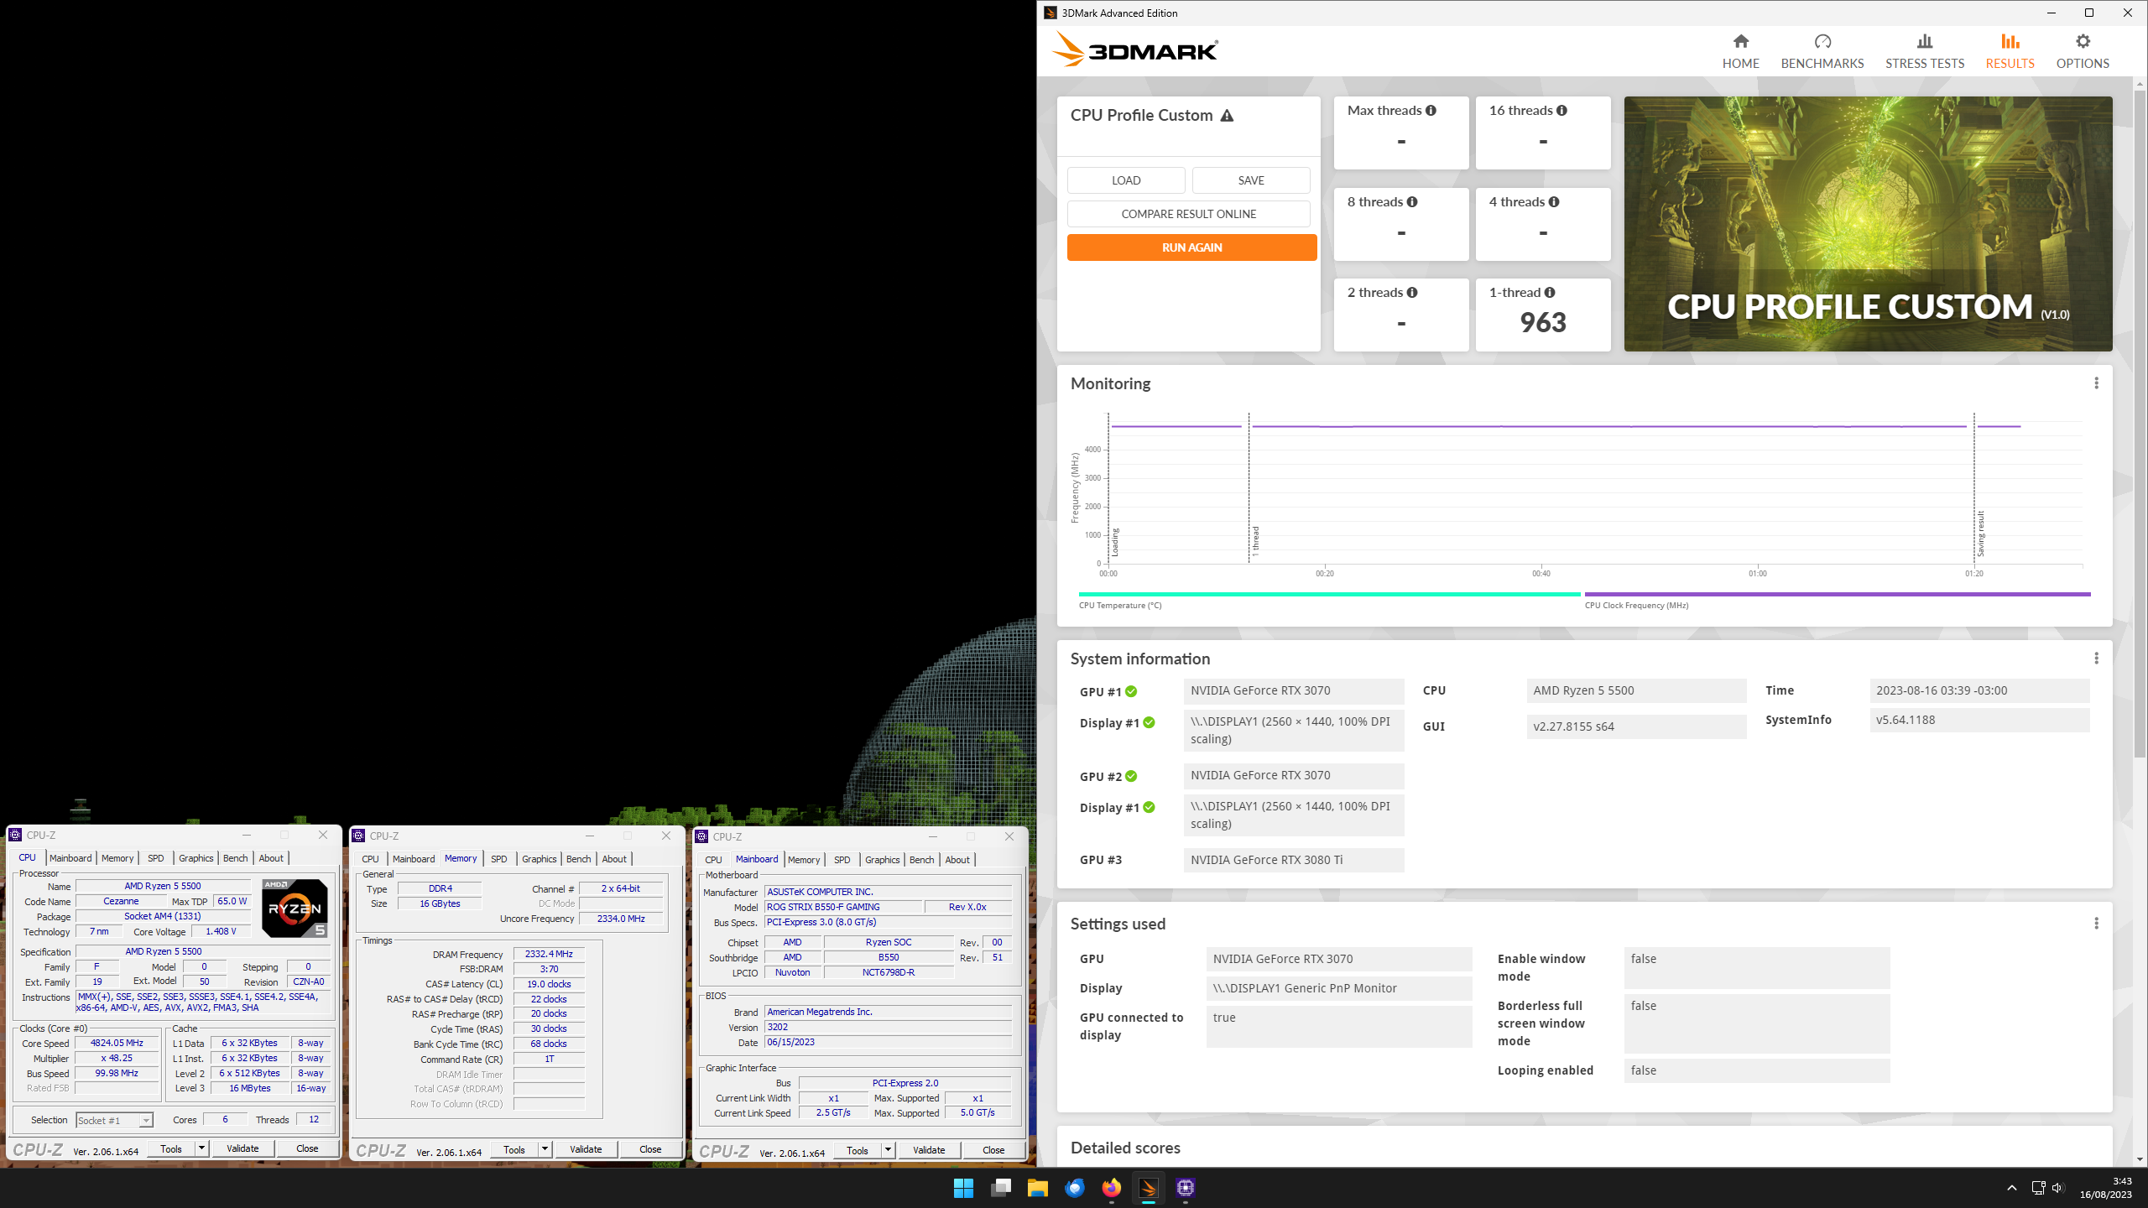The image size is (2148, 1208).
Task: Click COMPARE RESULT ONLINE
Action: [1188, 214]
